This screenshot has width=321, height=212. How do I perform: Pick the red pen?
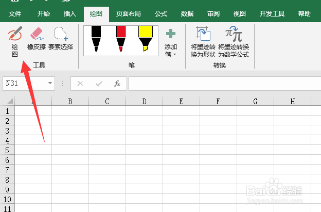coord(121,39)
